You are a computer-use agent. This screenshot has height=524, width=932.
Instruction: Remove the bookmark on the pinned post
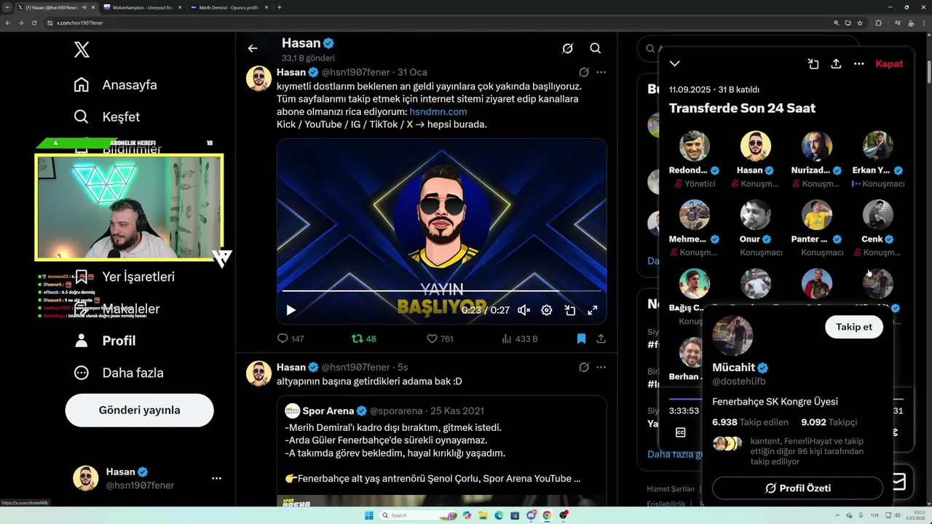point(581,338)
